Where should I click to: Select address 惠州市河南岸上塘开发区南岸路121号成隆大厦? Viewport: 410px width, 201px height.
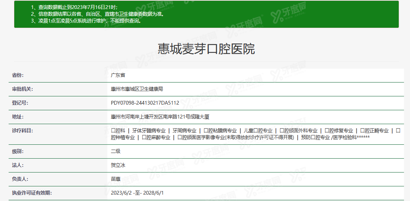pyautogui.click(x=160, y=117)
